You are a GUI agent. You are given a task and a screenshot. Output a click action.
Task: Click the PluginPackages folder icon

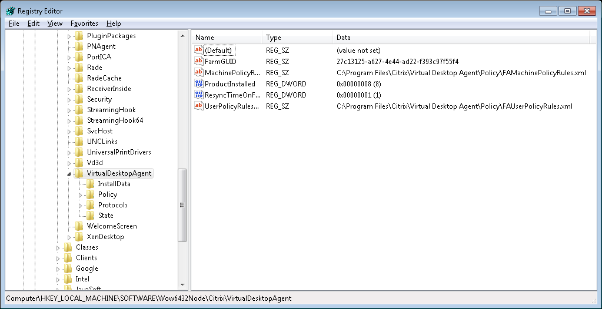point(79,36)
